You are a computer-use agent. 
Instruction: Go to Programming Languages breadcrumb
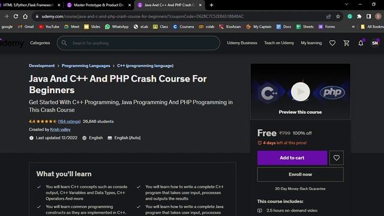(x=86, y=65)
